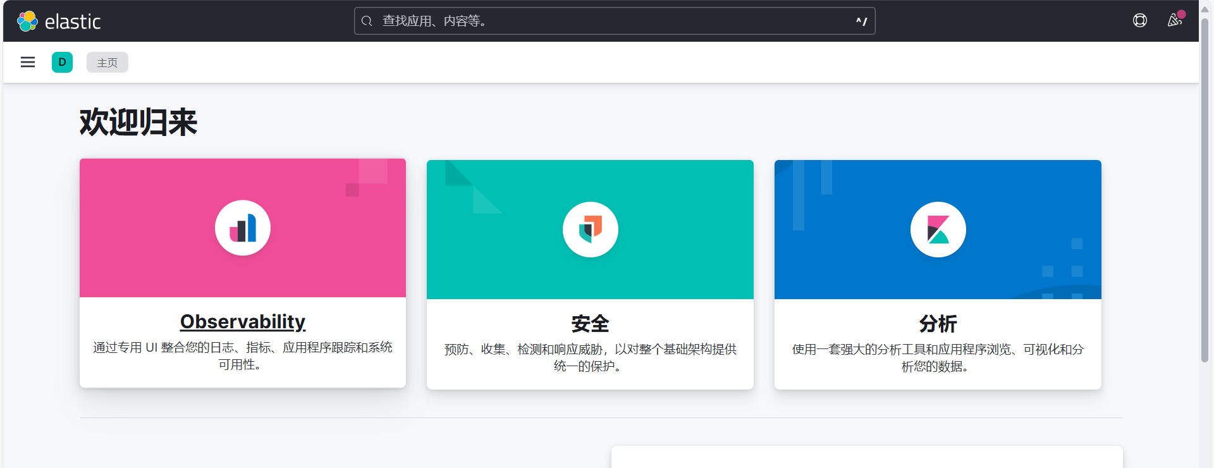Click the search keyboard shortcut hint
1214x468 pixels.
(861, 22)
